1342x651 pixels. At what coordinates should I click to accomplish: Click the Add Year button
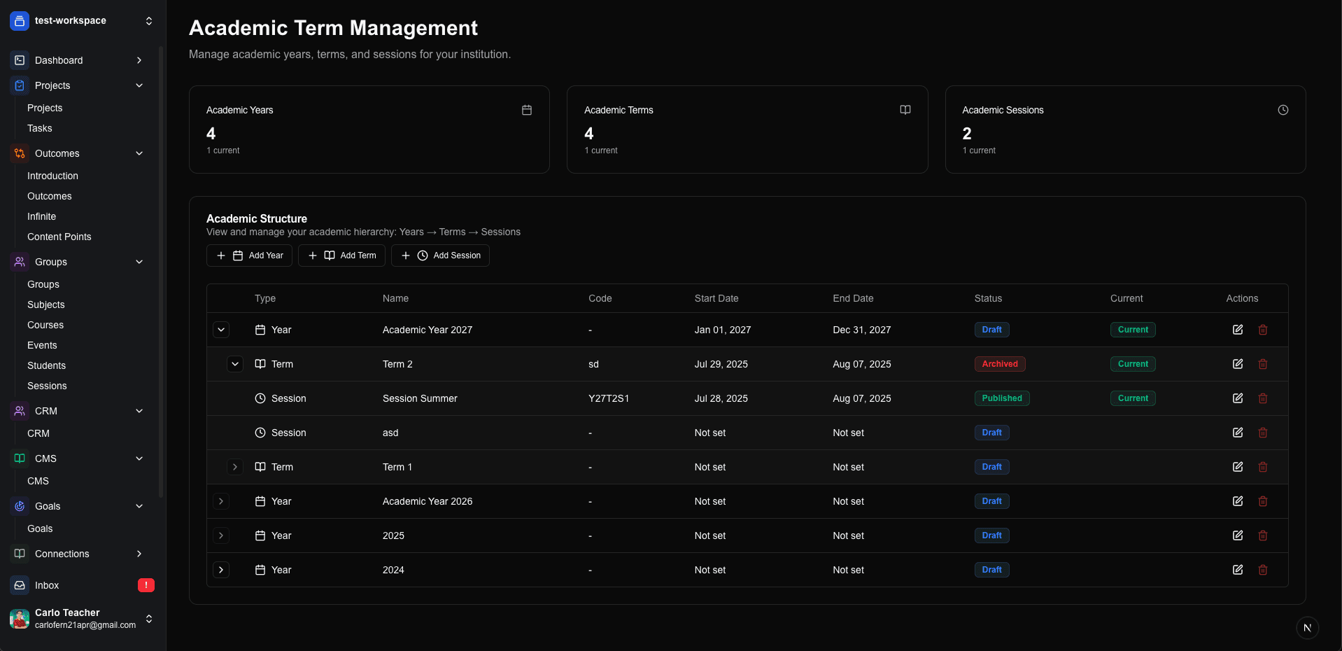249,255
